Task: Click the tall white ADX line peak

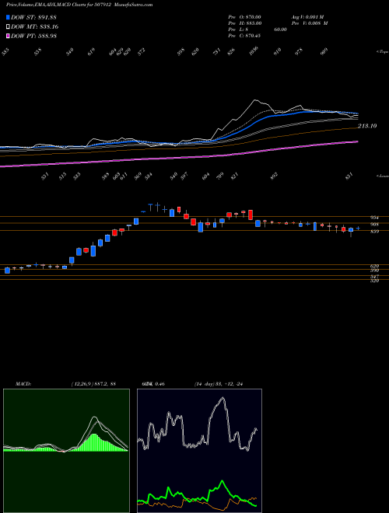Action: coord(223,399)
